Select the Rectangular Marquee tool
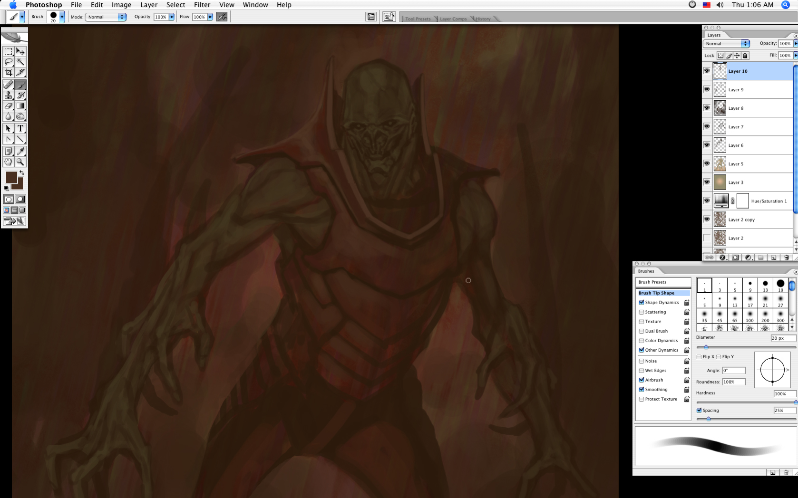Image resolution: width=798 pixels, height=498 pixels. [9, 51]
